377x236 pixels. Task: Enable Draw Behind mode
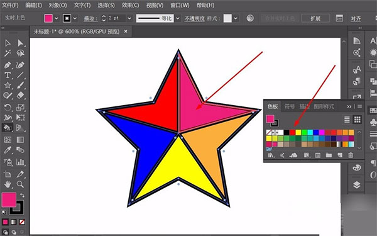pyautogui.click(x=14, y=232)
